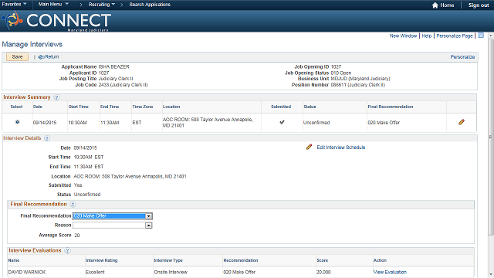
Task: Click grid icon next to Personalize Page
Action: coord(481,36)
